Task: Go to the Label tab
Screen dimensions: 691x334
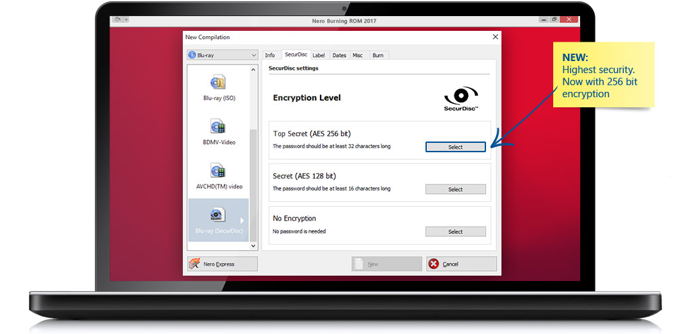Action: pos(319,56)
